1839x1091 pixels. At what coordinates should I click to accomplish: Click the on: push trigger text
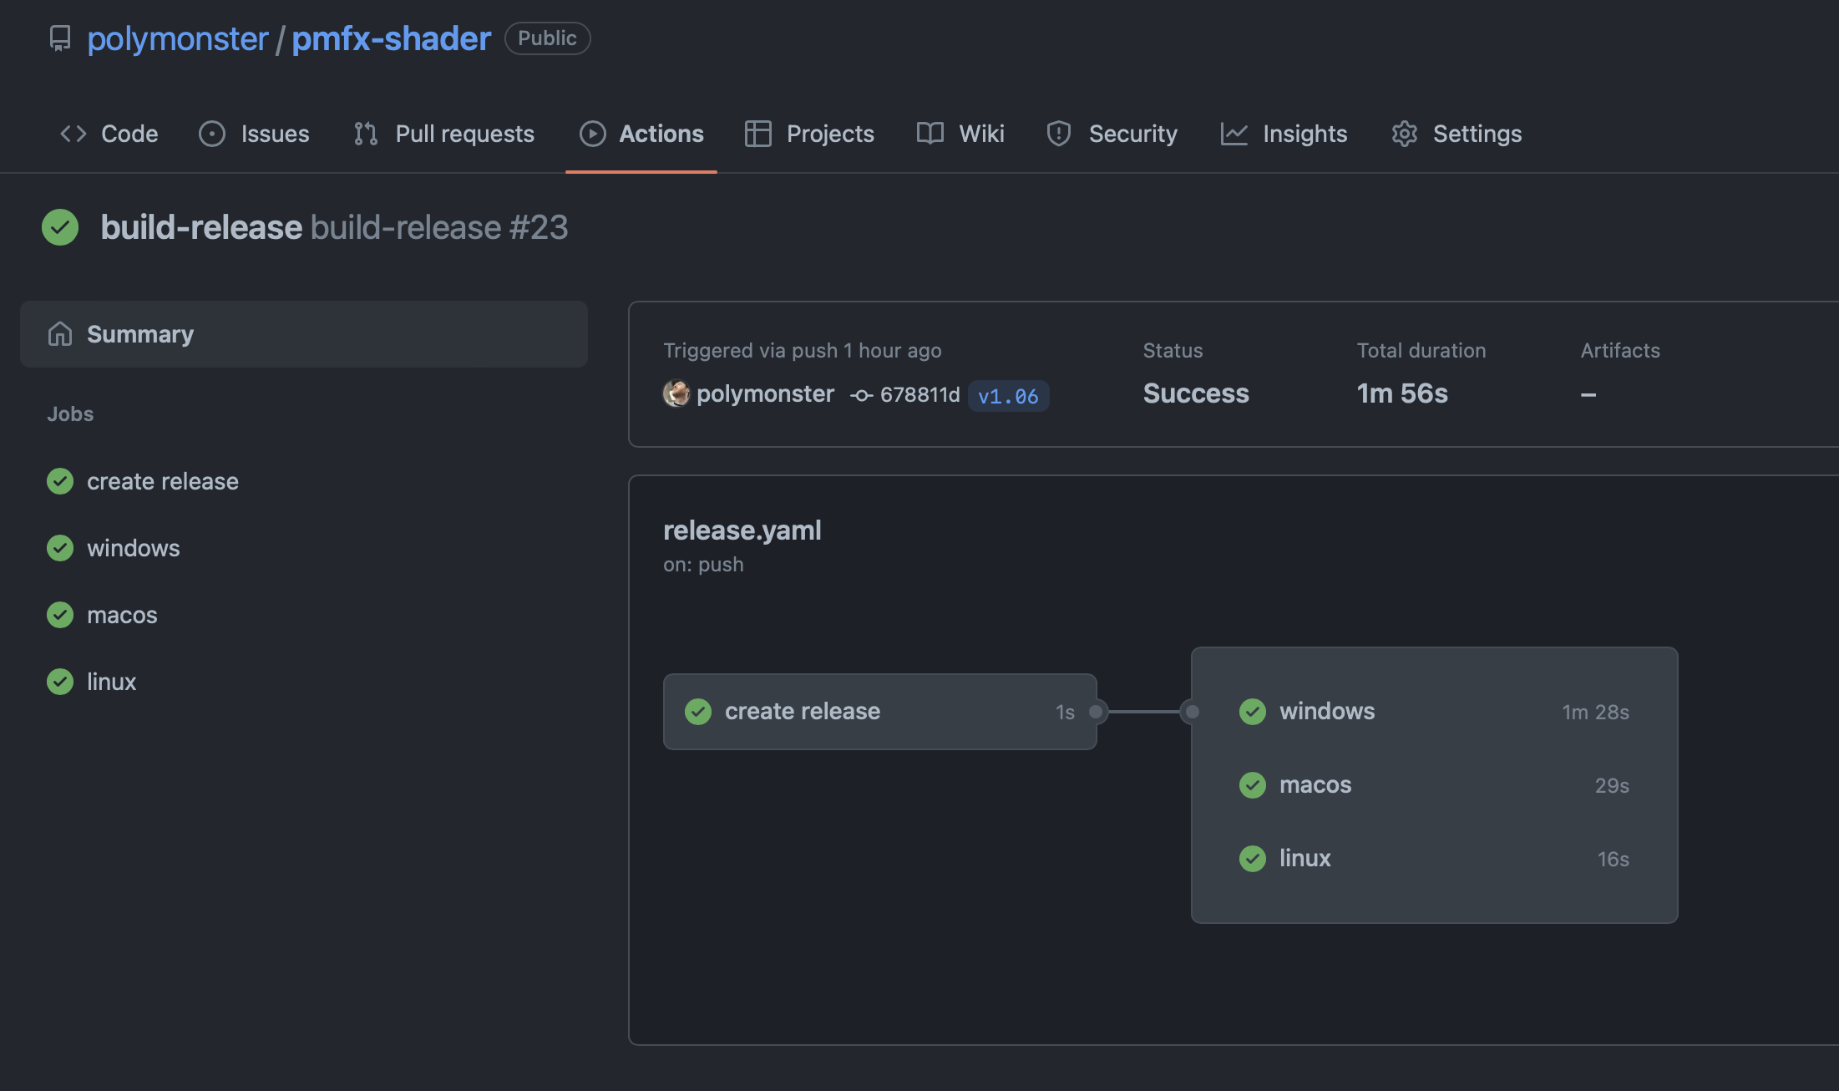click(703, 565)
